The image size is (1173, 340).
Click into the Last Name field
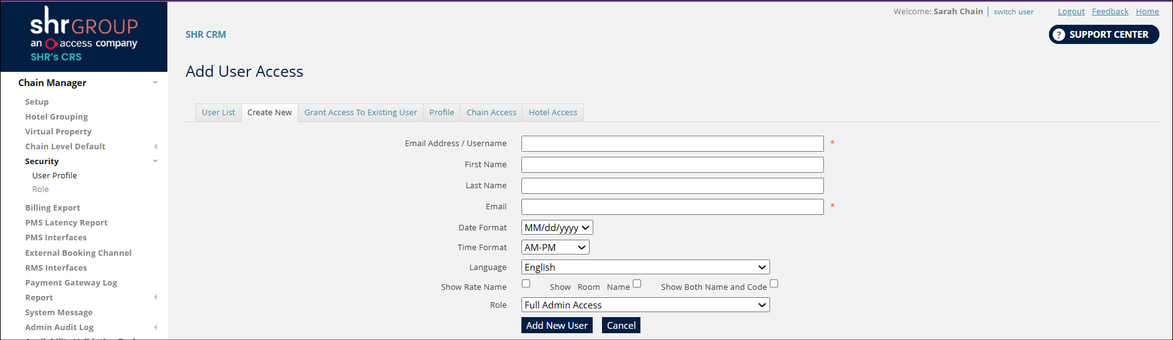pyautogui.click(x=672, y=186)
